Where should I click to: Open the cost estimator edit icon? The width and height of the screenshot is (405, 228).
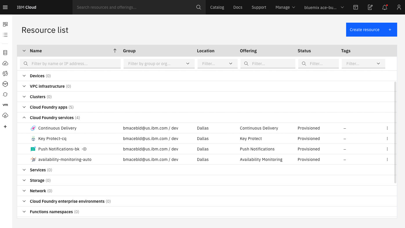[370, 7]
